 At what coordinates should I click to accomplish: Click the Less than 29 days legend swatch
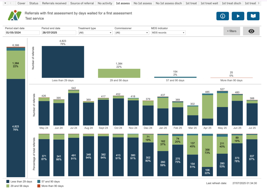[x=8, y=182]
